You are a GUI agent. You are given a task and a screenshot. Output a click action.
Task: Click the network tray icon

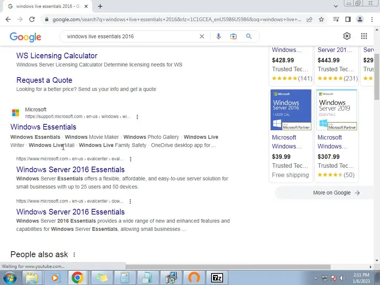pyautogui.click(x=324, y=278)
